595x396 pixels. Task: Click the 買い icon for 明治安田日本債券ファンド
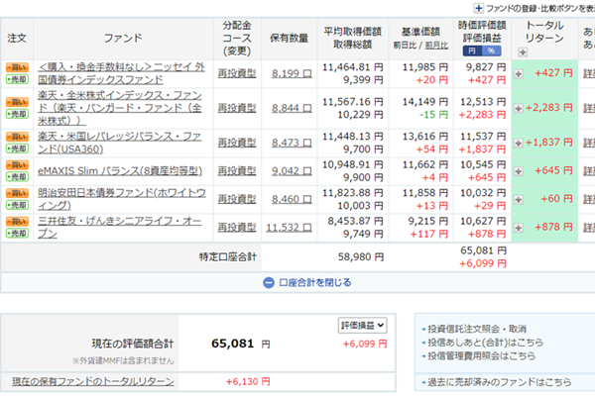[x=17, y=191]
